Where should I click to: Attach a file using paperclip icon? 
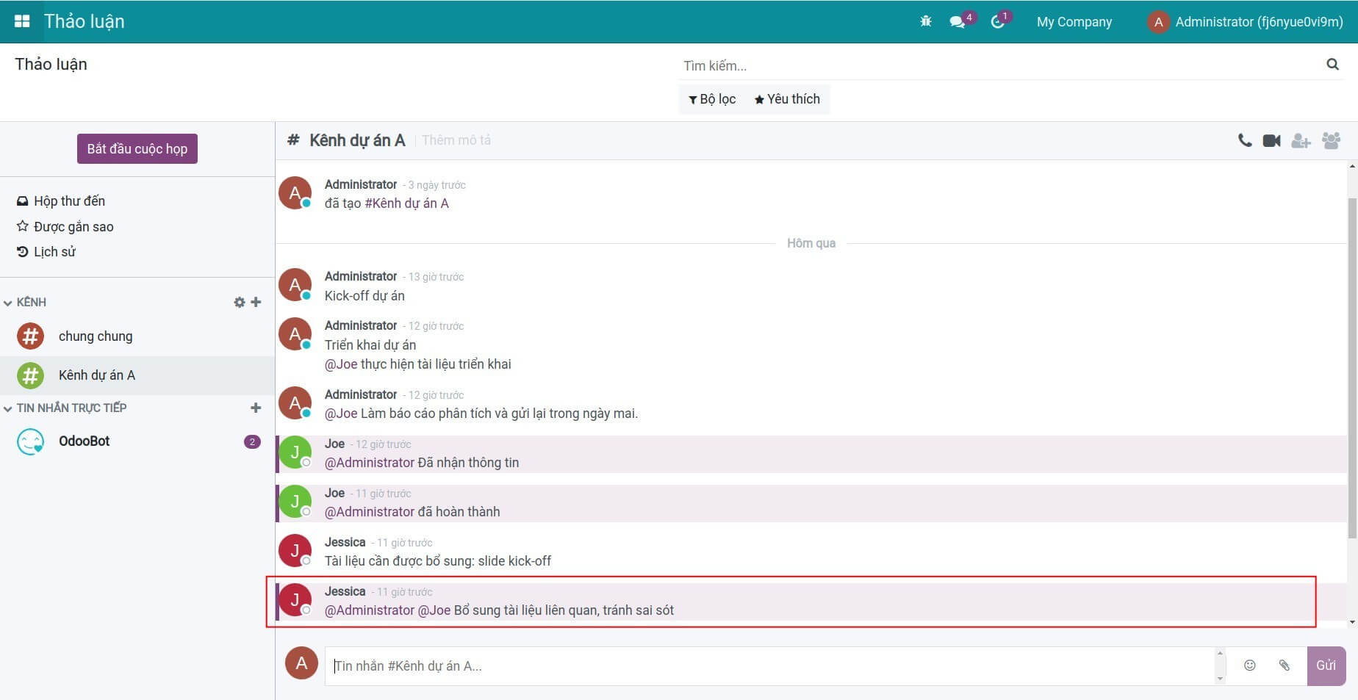pyautogui.click(x=1284, y=665)
